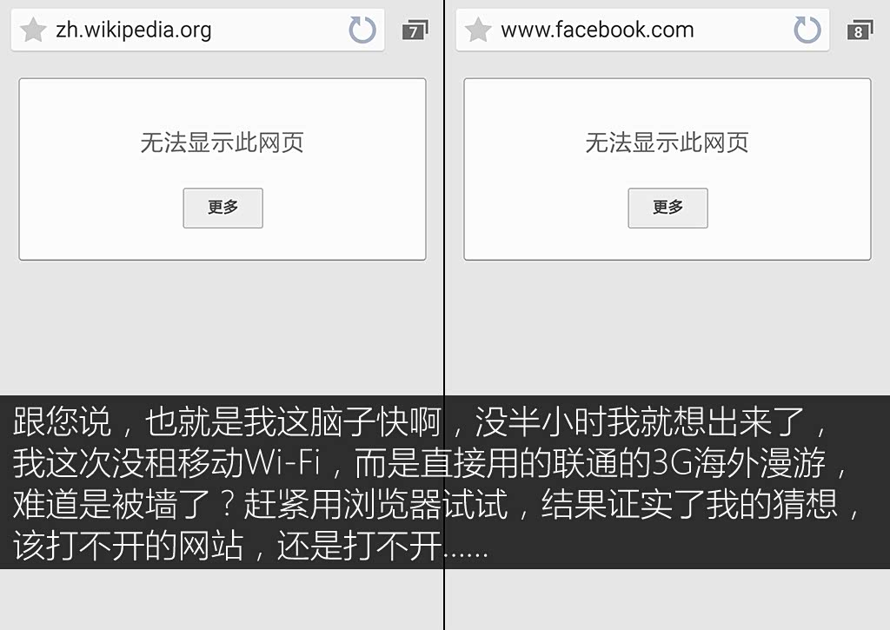This screenshot has height=630, width=890.
Task: Click the caption phrase 该打不开的网站
Action: (129, 546)
